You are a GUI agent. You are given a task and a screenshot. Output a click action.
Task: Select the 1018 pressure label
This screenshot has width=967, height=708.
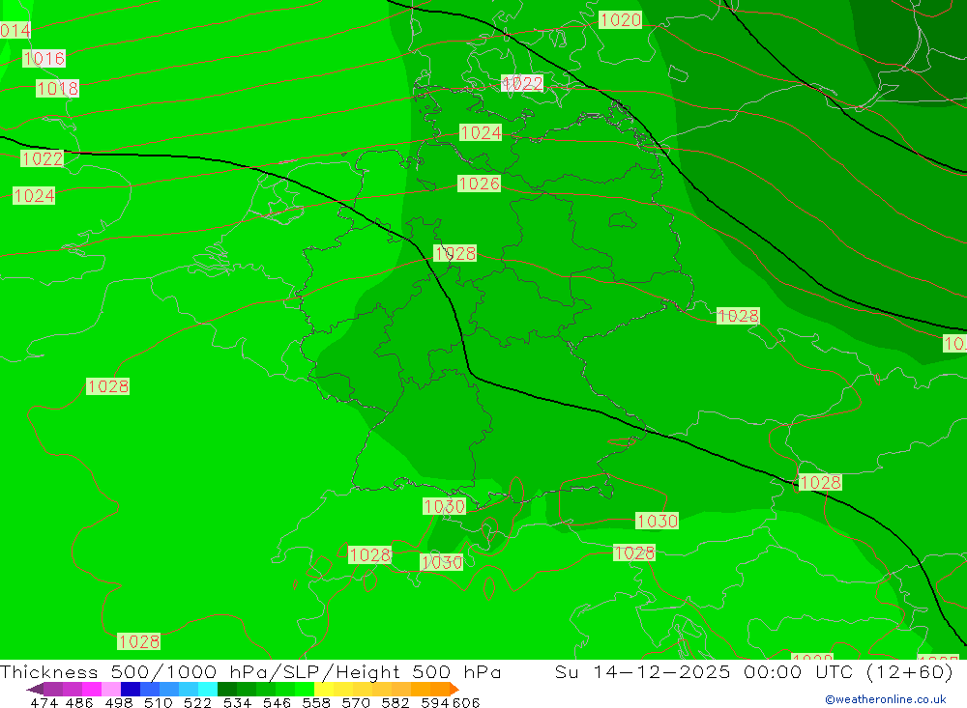[57, 89]
